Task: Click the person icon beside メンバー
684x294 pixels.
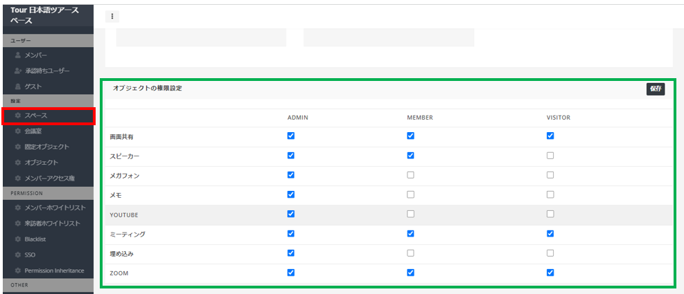Action: [17, 55]
